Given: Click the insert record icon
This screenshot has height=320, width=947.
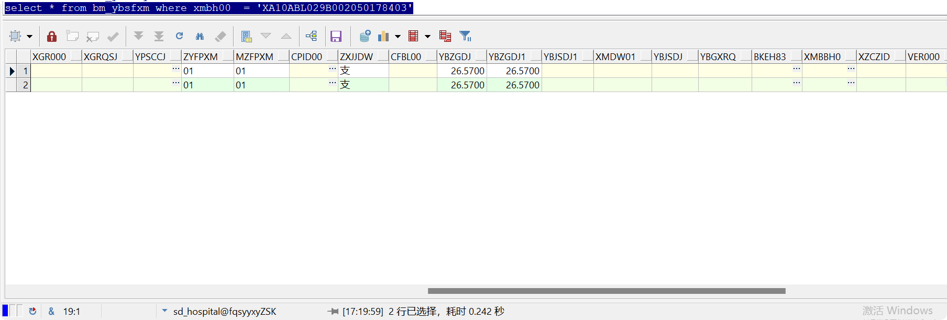Looking at the screenshot, I should coord(72,36).
